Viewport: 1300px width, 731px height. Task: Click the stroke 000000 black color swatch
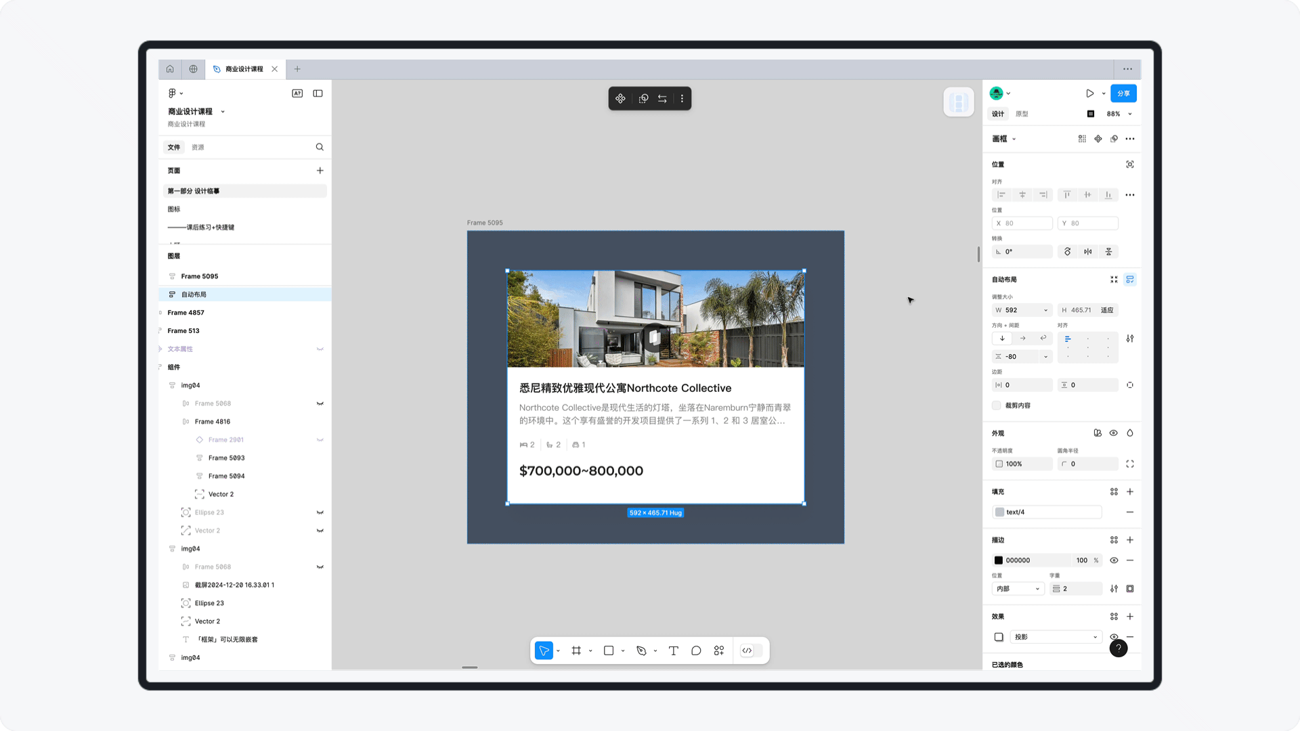(x=999, y=560)
